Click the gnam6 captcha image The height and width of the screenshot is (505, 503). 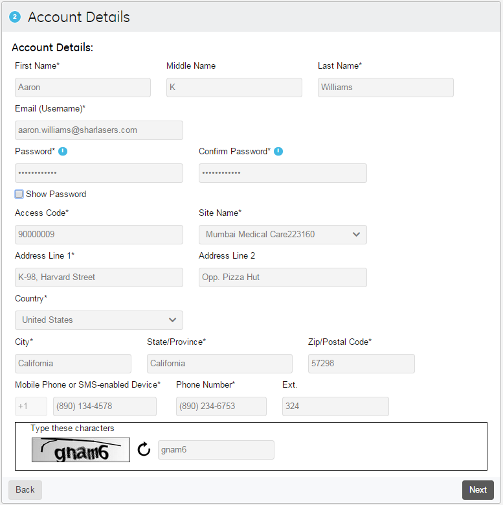pyautogui.click(x=81, y=450)
